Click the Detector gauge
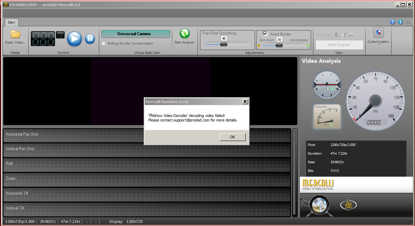Image resolution: width=415 pixels, height=226 pixels. 327,117
